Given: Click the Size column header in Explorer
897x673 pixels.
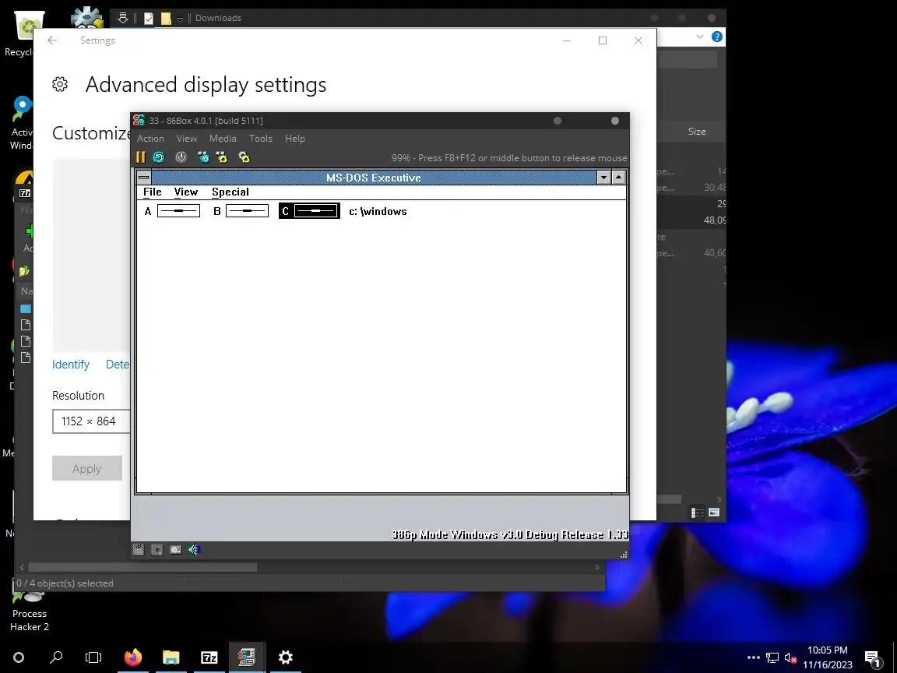Looking at the screenshot, I should (x=697, y=132).
